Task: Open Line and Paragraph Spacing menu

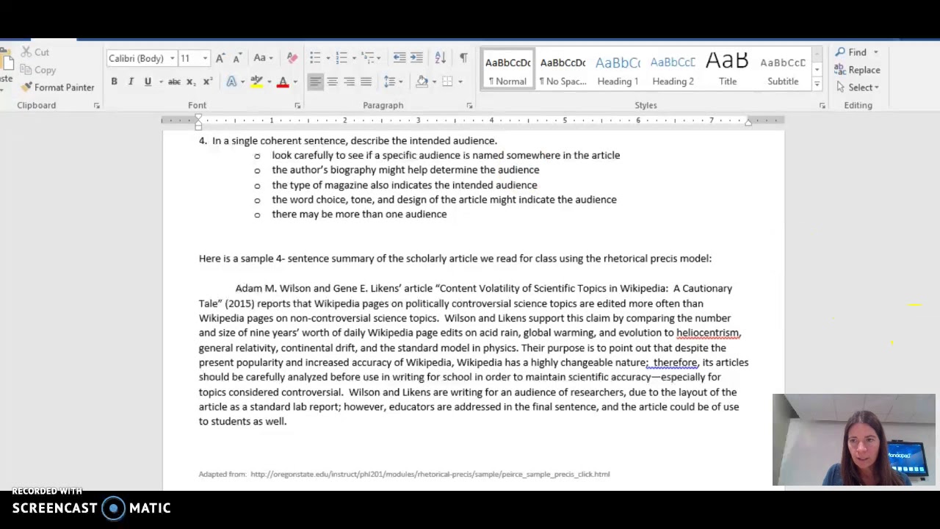Action: point(392,82)
